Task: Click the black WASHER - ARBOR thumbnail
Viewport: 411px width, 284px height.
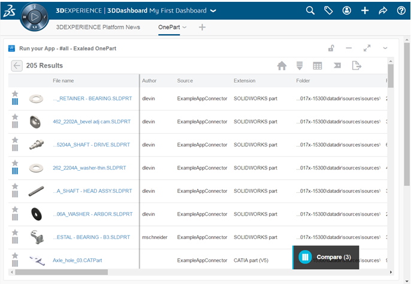Action: pyautogui.click(x=37, y=214)
